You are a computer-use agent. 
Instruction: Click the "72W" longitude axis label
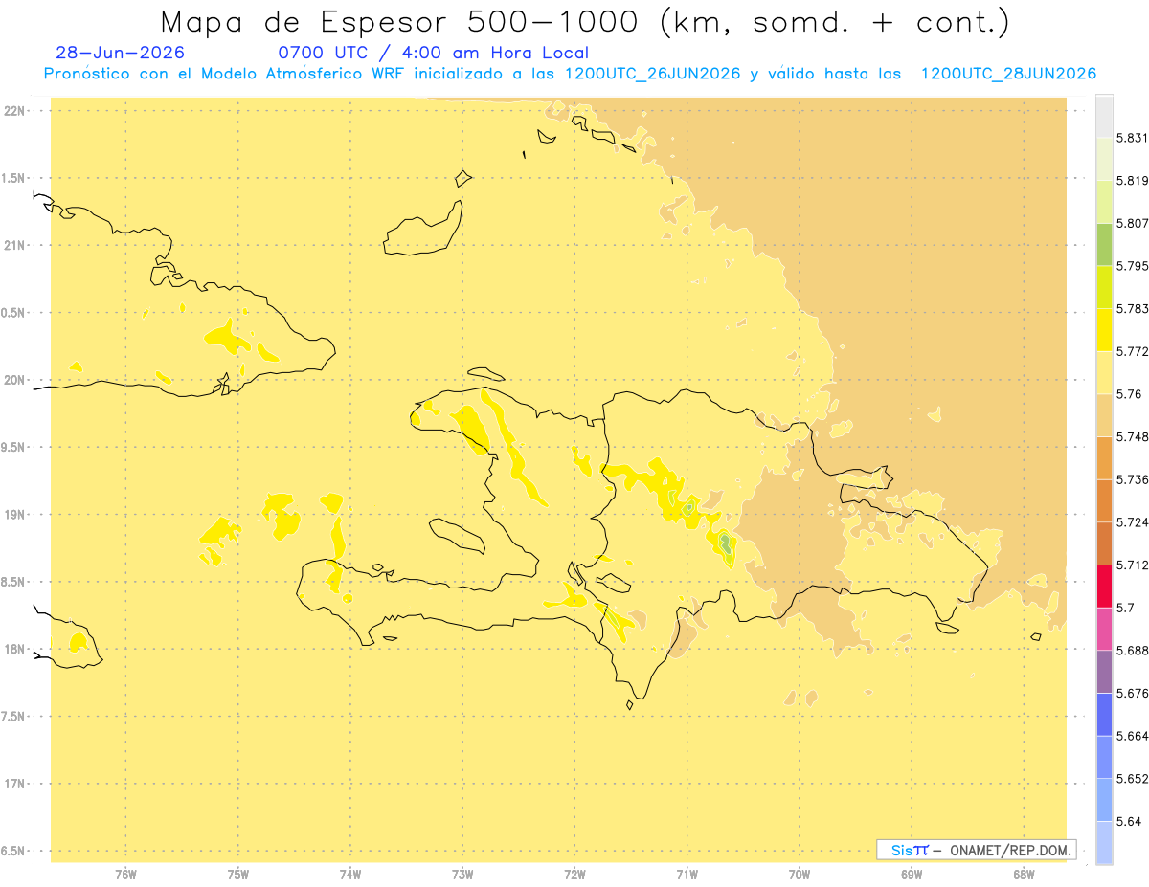coord(574,875)
